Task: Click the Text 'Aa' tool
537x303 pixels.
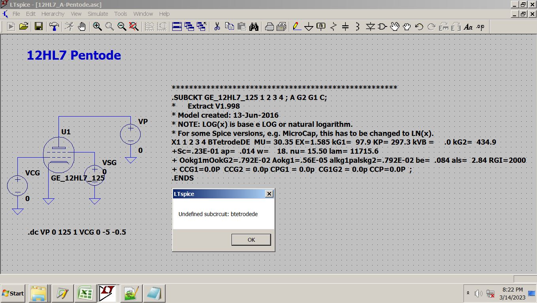Action: point(468,26)
